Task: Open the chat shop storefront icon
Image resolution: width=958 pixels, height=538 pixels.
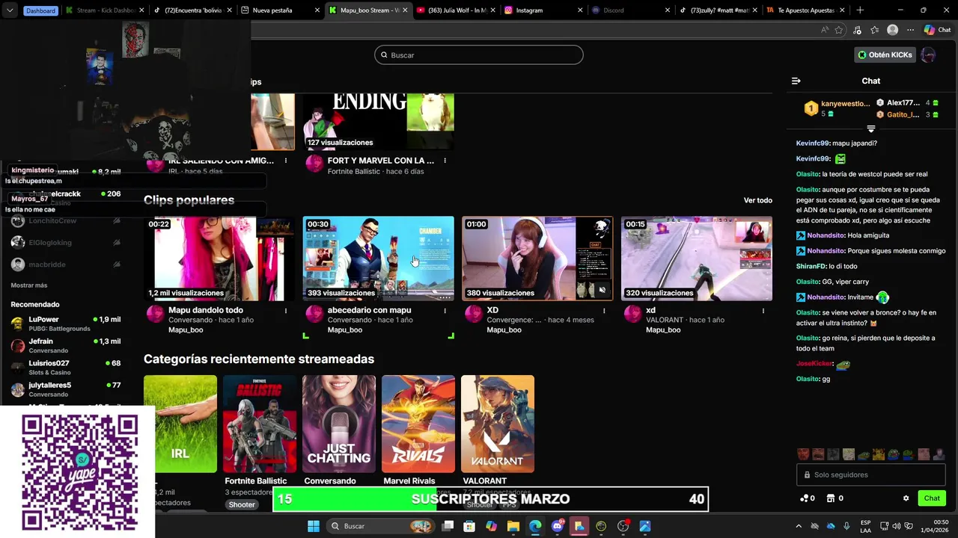Action: click(831, 498)
